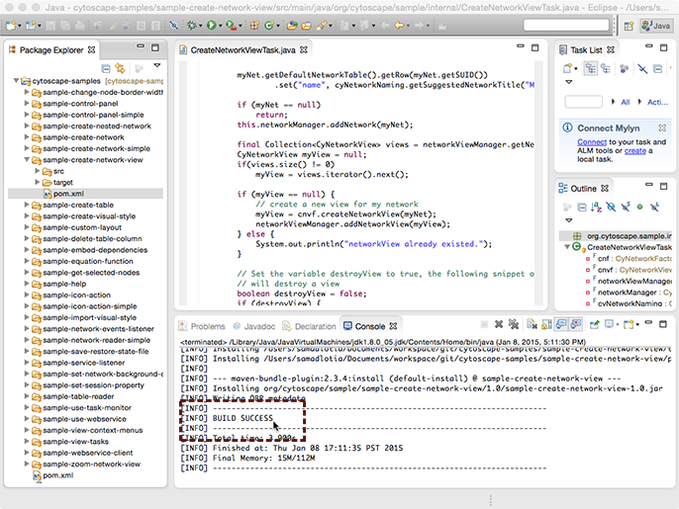
Task: Click New Task icon in Task List
Action: click(x=569, y=68)
